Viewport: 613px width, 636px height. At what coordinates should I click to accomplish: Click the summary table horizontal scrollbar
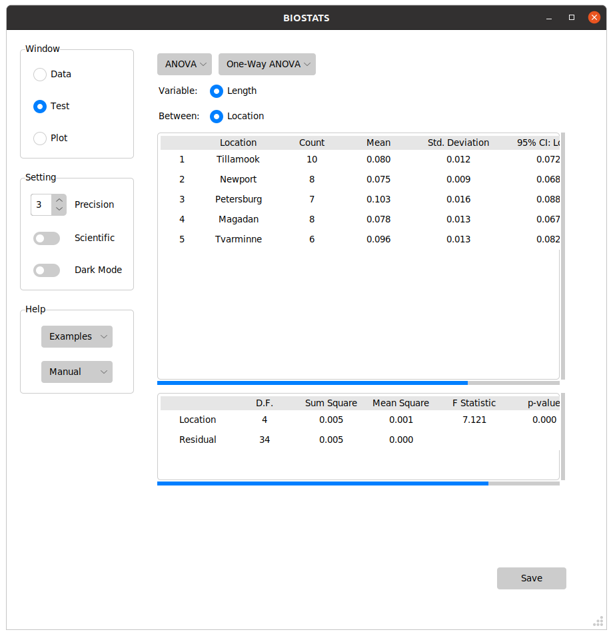(312, 383)
